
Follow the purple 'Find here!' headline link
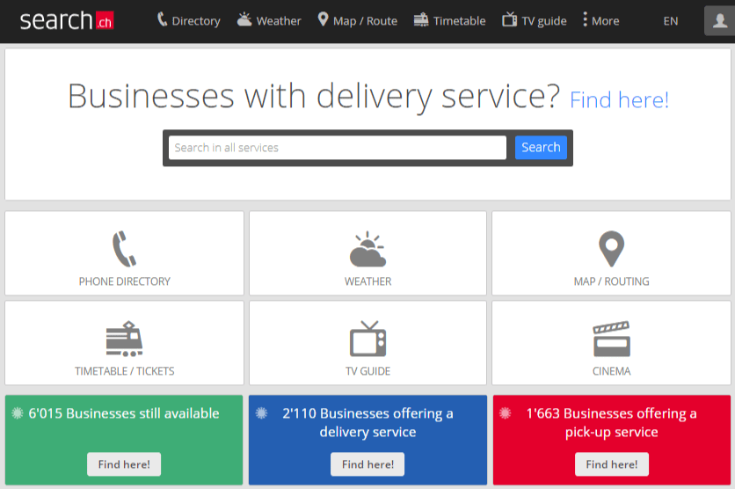(619, 99)
